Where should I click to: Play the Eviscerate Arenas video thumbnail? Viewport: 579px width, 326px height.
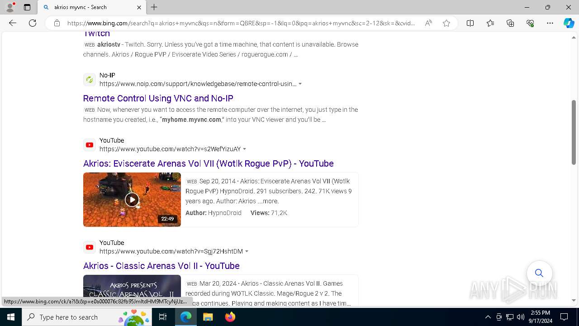tap(132, 200)
